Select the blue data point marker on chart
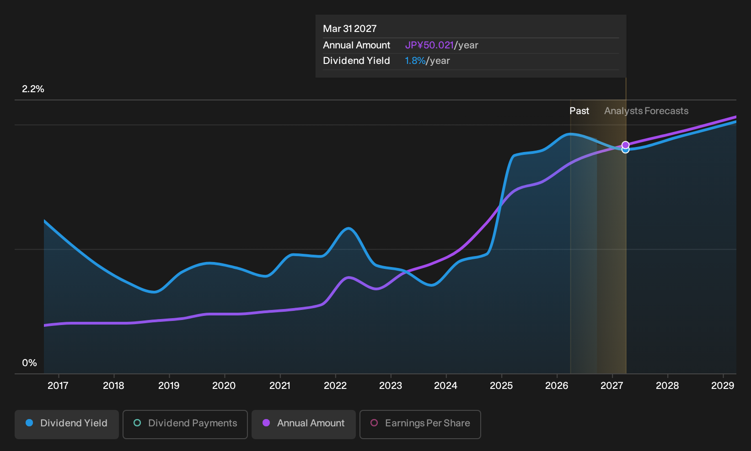 [x=626, y=150]
